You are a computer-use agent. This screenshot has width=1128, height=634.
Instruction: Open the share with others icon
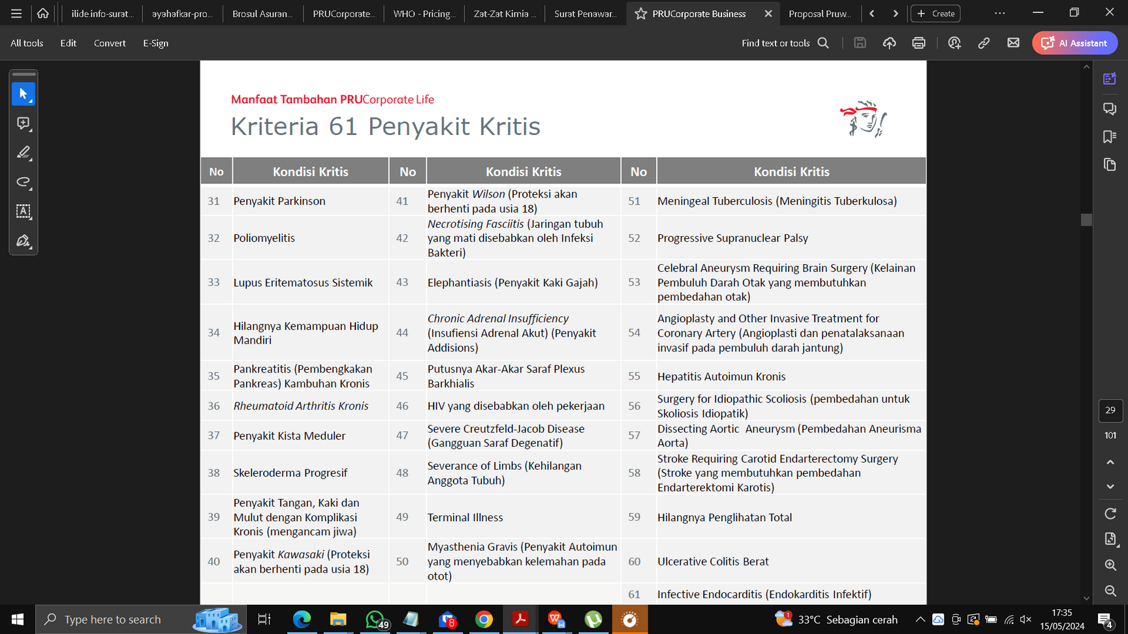coord(954,43)
